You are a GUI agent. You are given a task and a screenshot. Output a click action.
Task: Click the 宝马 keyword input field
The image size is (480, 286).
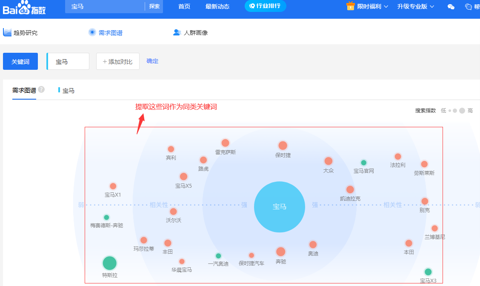68,61
